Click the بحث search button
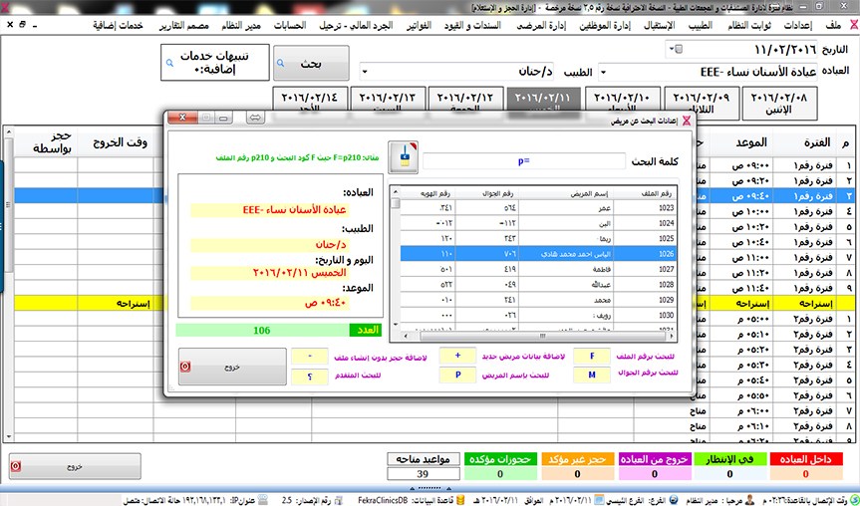Screen dimensions: 860x506 (312, 63)
